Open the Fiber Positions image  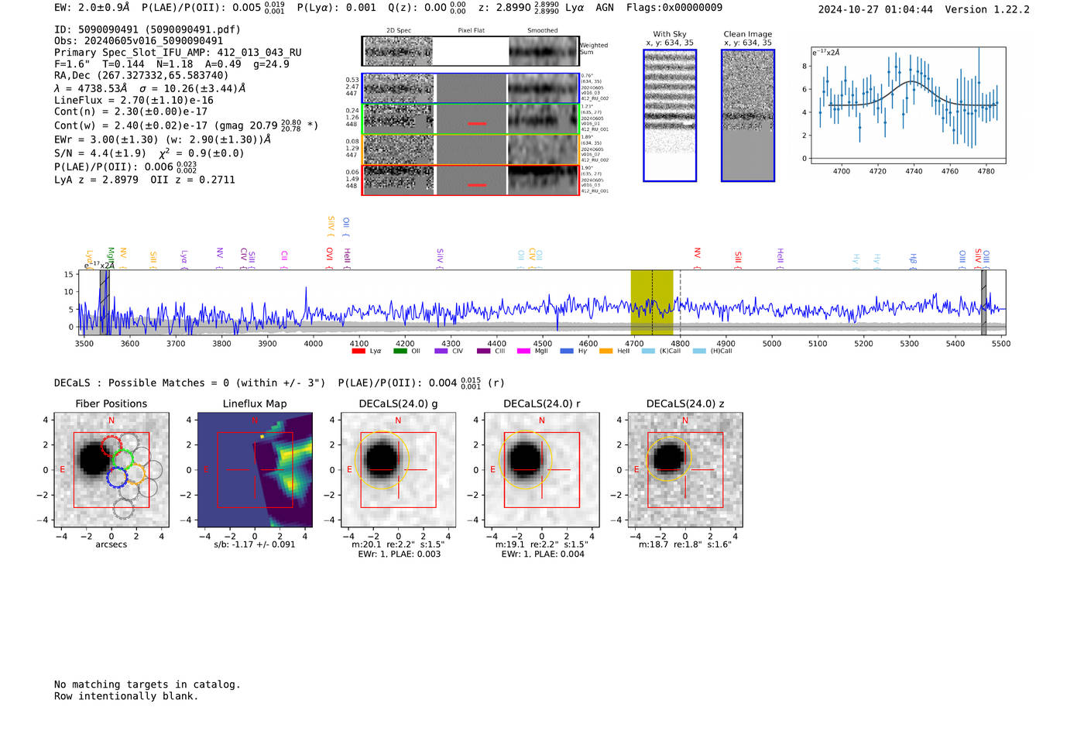pos(111,470)
